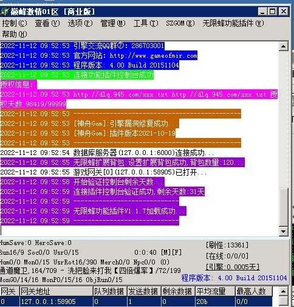The image size is (294, 307).
Task: Click the log scrollbar thumb
Action: pos(283,207)
